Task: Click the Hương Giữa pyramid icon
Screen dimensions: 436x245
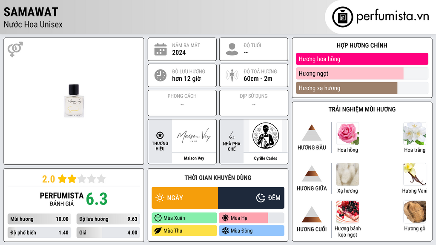Action: (312, 174)
